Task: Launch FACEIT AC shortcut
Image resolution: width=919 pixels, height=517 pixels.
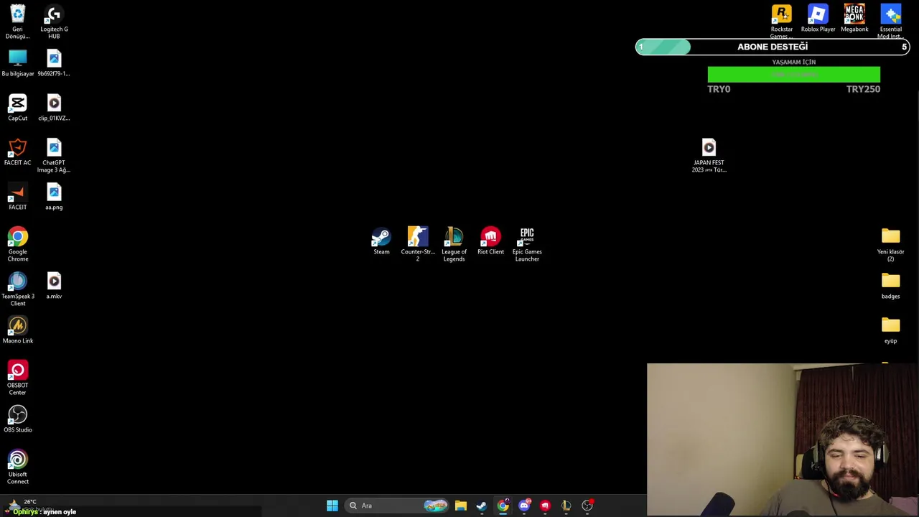Action: (17, 152)
